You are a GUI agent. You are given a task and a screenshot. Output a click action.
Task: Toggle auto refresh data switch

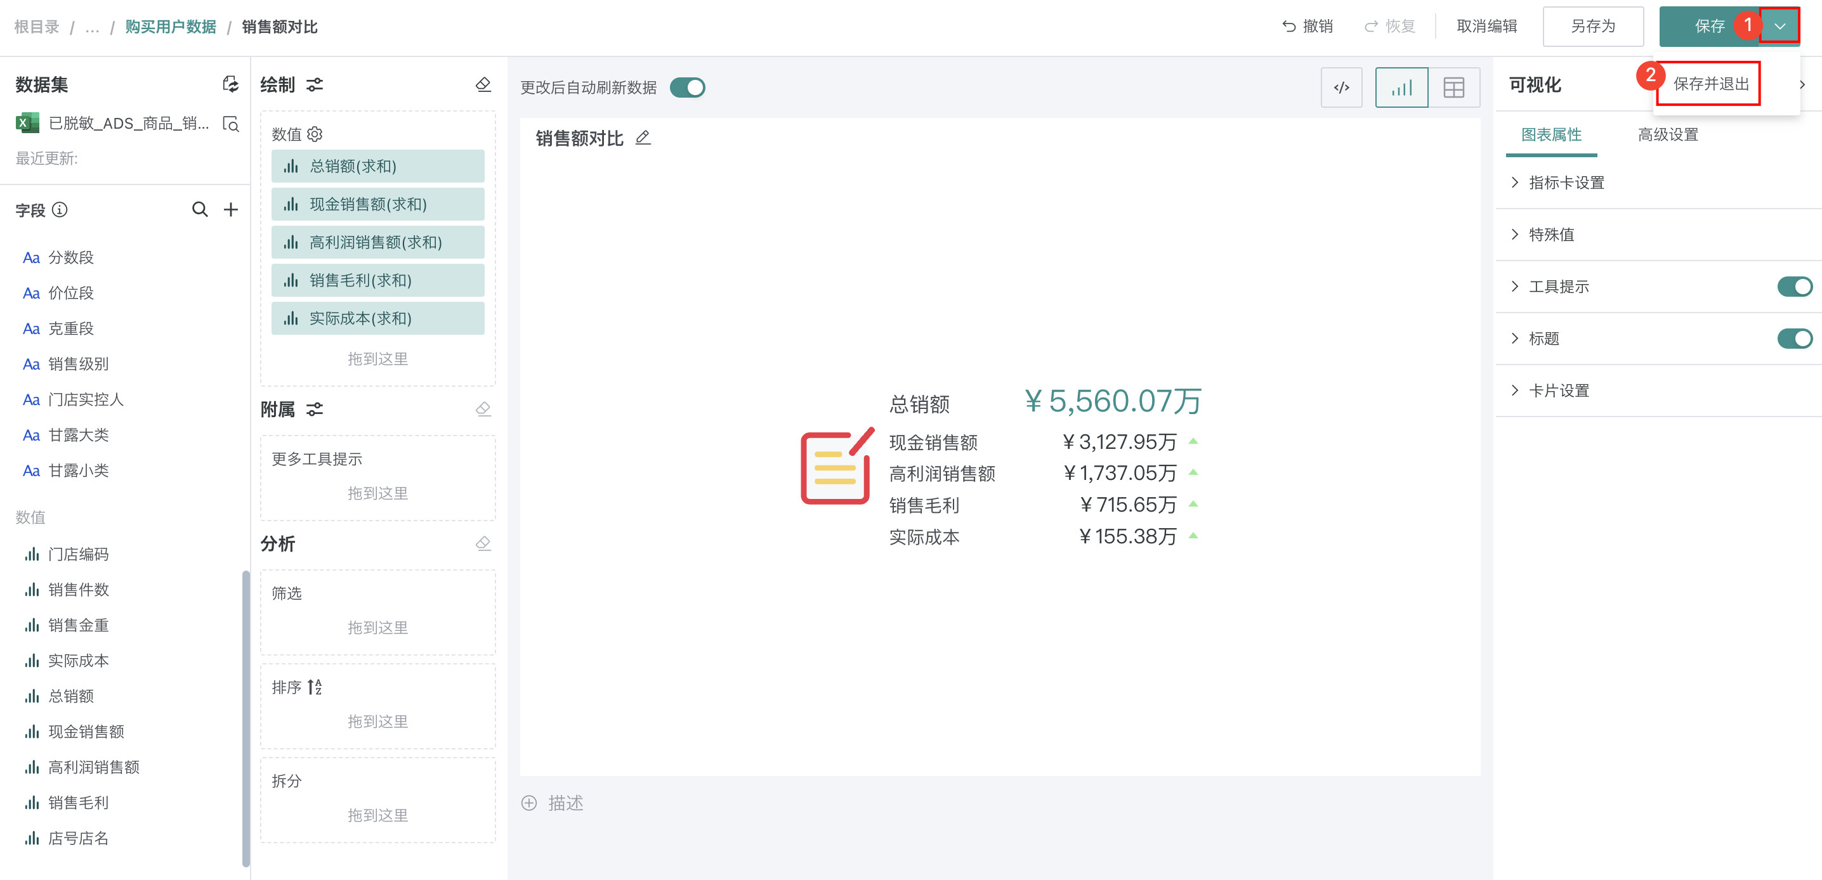(688, 87)
